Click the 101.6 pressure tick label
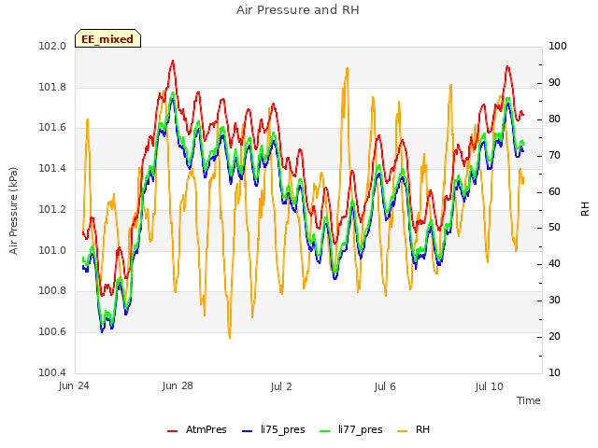 point(52,128)
